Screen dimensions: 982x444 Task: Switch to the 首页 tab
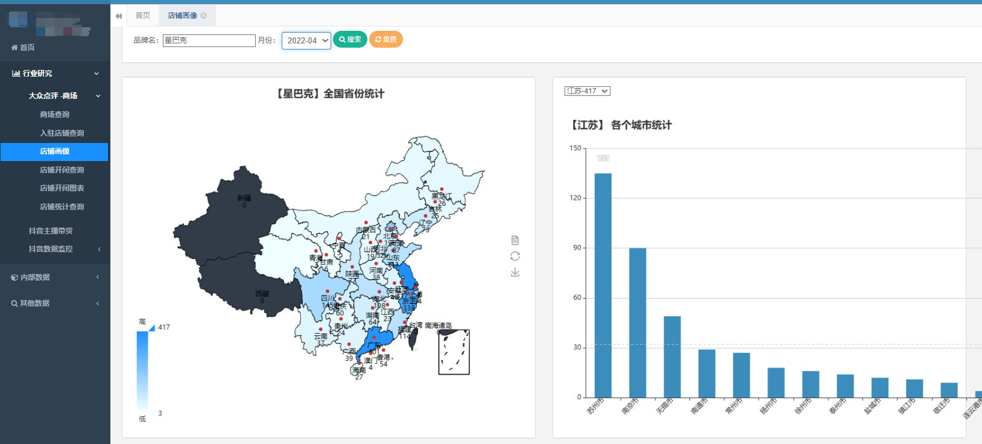tap(142, 16)
